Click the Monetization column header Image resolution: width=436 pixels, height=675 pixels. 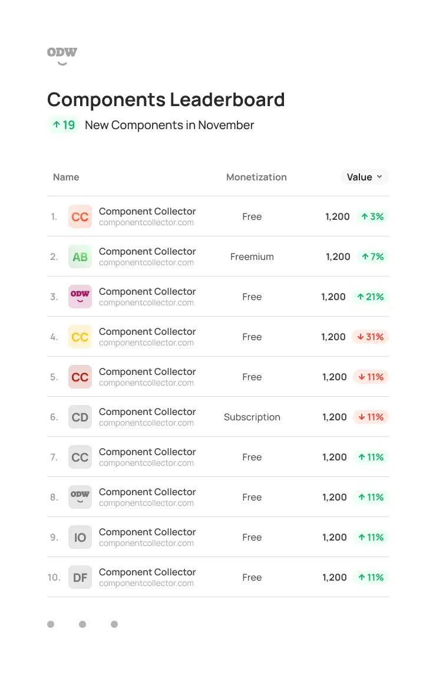coord(256,177)
